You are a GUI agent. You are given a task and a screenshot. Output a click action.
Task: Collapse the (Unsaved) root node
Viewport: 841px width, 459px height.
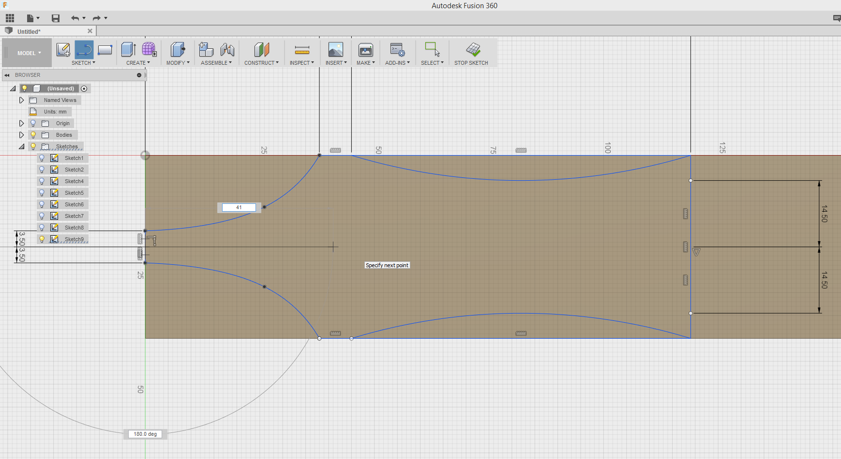[x=13, y=89]
